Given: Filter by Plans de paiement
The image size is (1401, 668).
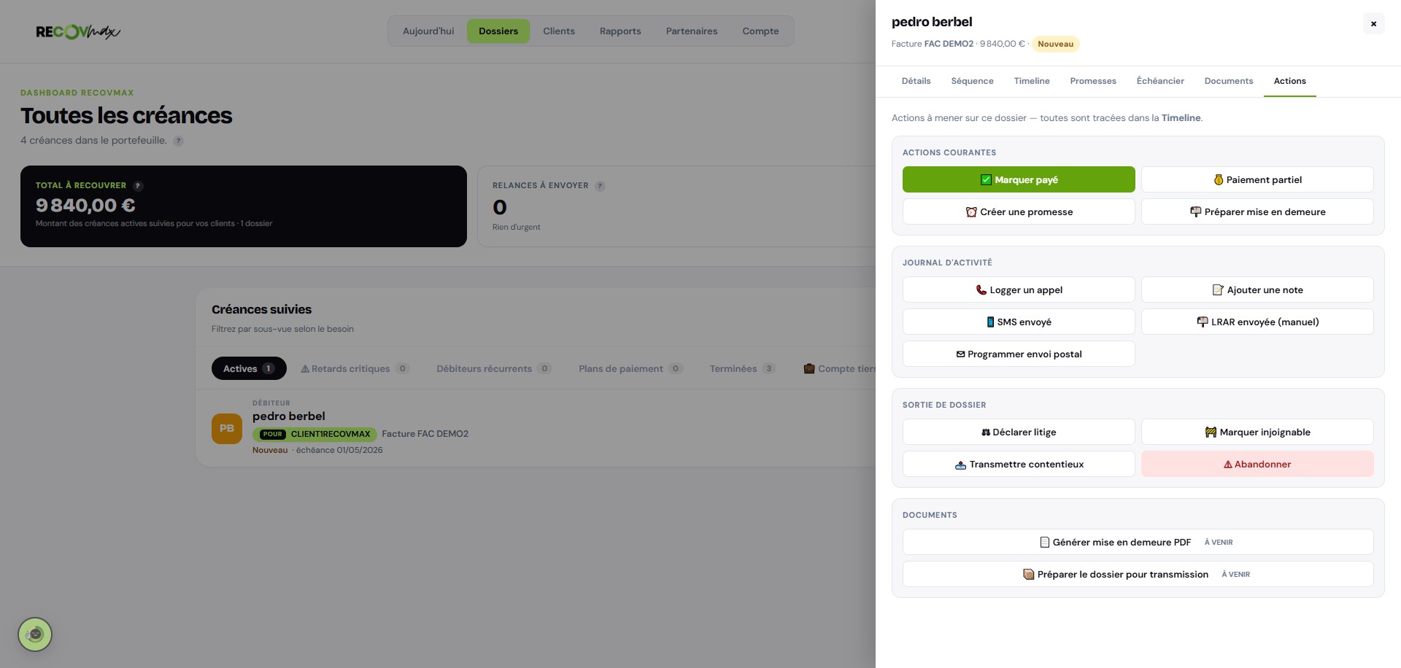Looking at the screenshot, I should click(630, 369).
